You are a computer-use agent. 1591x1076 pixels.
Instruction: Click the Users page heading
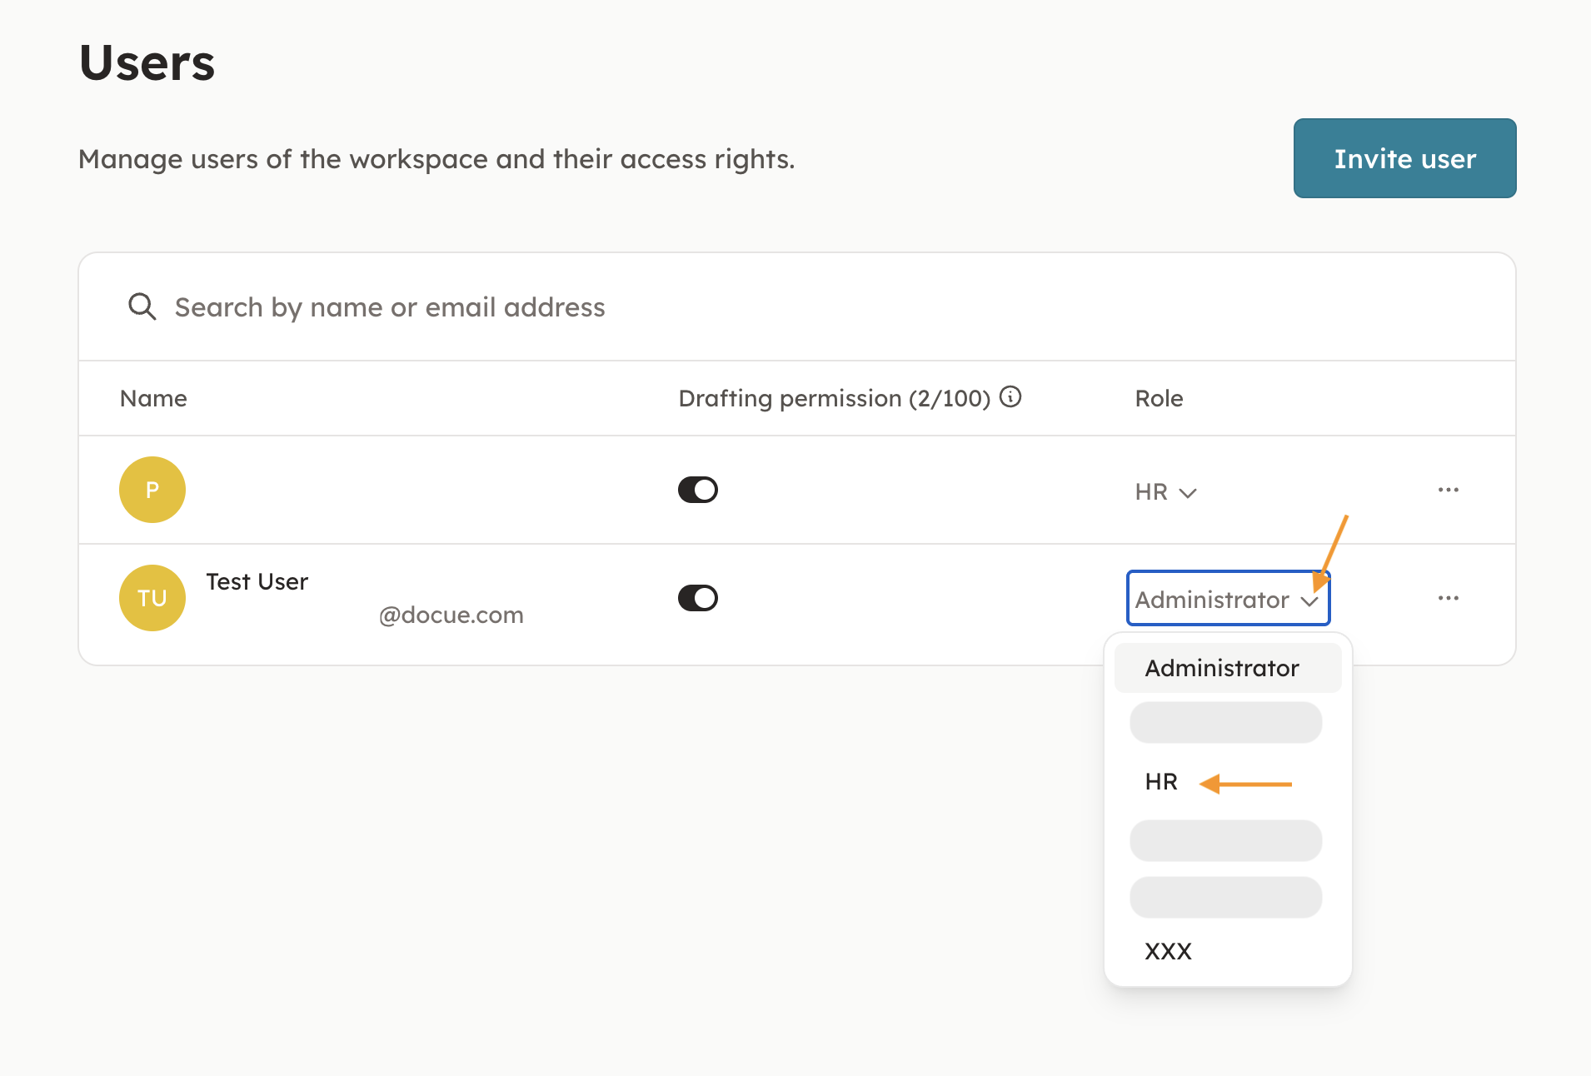tap(147, 62)
